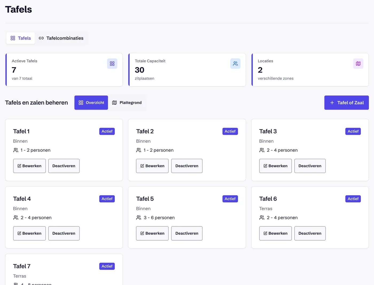Screen dimensions: 374x285
Task: Open Bewerken for Tafel 3
Action: [x=275, y=166]
